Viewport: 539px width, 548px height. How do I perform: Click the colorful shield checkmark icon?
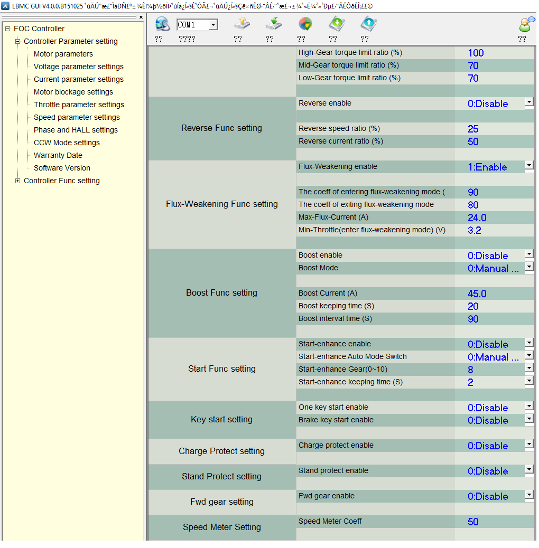305,24
